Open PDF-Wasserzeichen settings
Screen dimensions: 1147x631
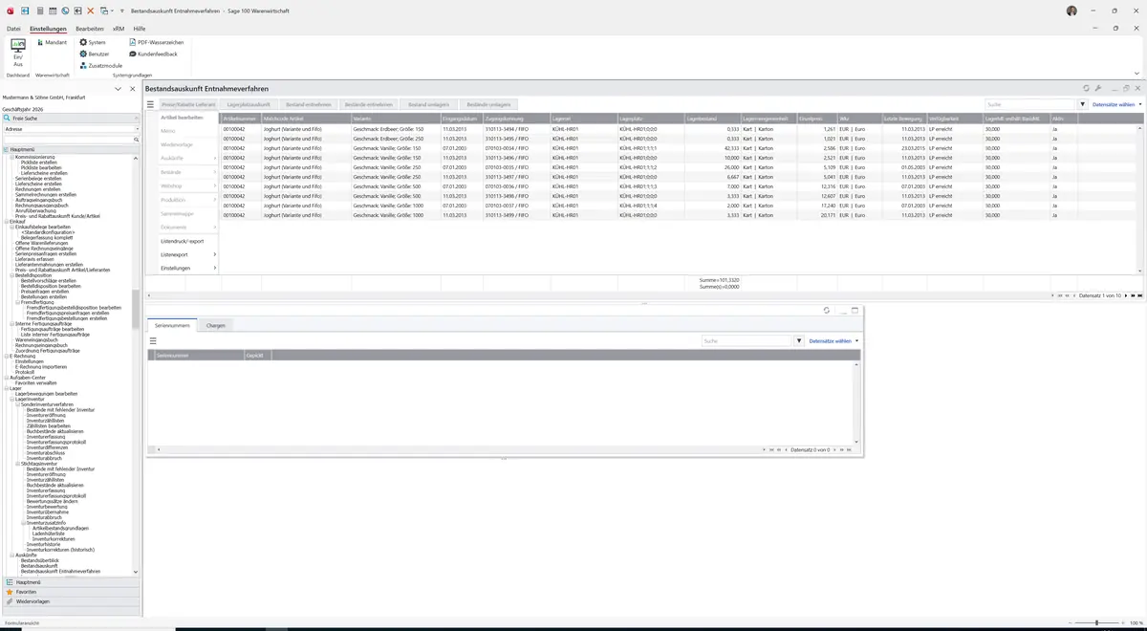point(156,42)
